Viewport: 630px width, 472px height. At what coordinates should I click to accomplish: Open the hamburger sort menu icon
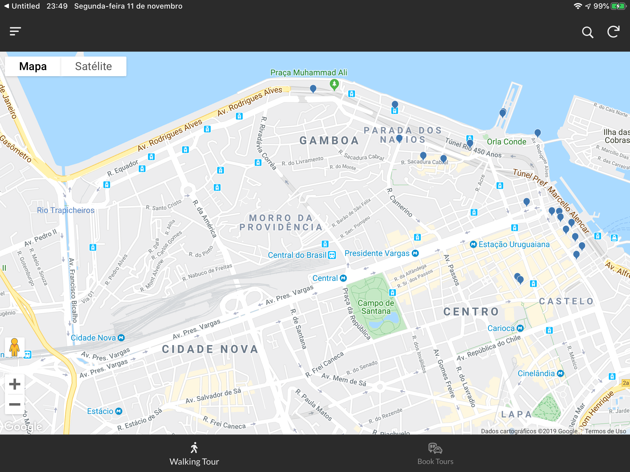point(15,31)
